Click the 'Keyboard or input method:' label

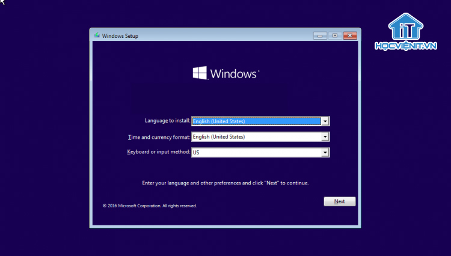click(159, 151)
